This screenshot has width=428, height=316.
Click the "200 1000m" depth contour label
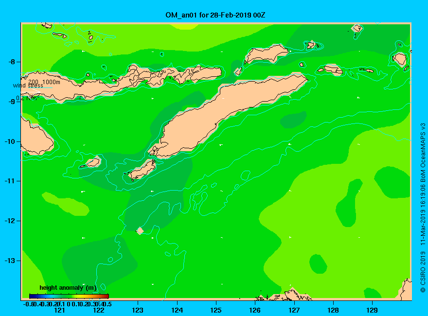coord(44,82)
